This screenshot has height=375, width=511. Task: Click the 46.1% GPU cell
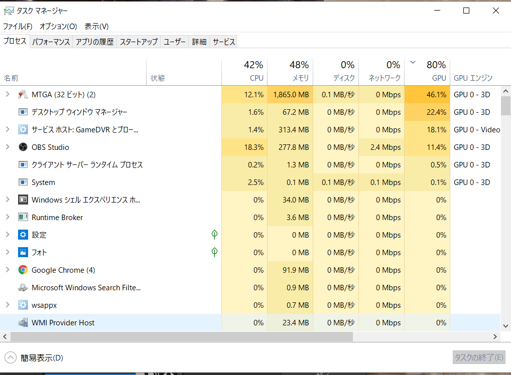[x=427, y=95]
